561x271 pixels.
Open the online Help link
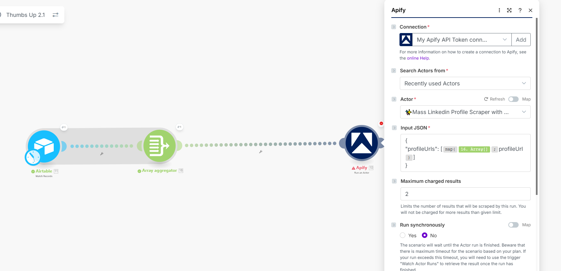coord(418,58)
